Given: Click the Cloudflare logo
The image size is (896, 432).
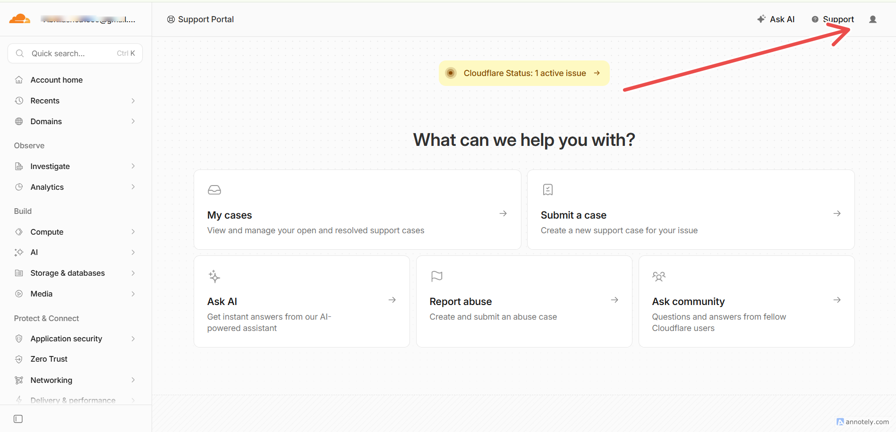Looking at the screenshot, I should [20, 19].
